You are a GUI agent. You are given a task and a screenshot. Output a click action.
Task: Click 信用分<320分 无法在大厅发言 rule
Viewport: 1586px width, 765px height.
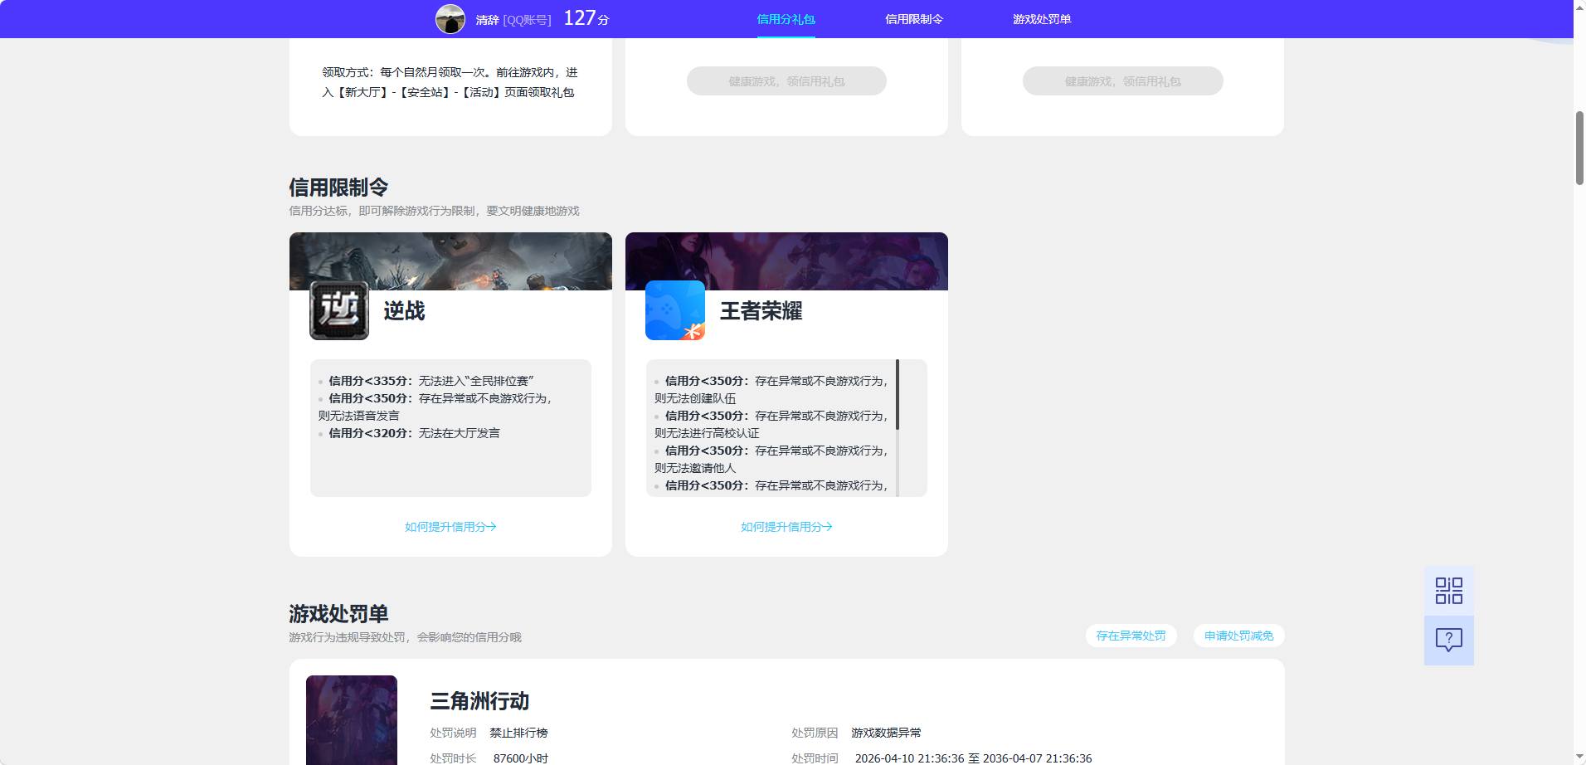414,433
